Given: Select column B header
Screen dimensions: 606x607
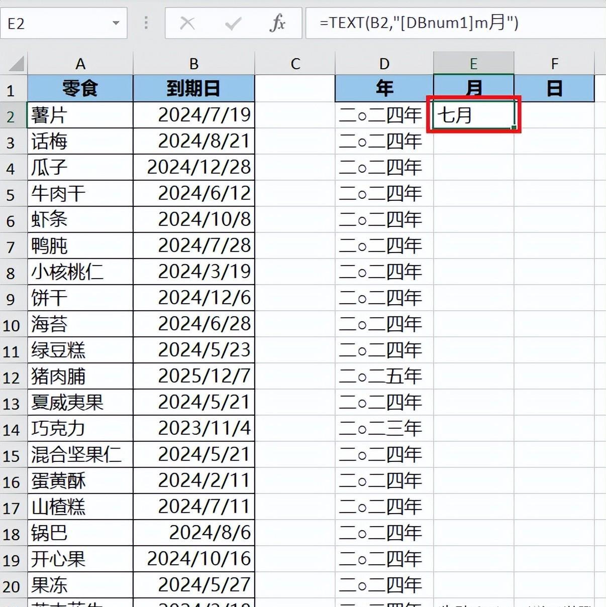Looking at the screenshot, I should 194,64.
